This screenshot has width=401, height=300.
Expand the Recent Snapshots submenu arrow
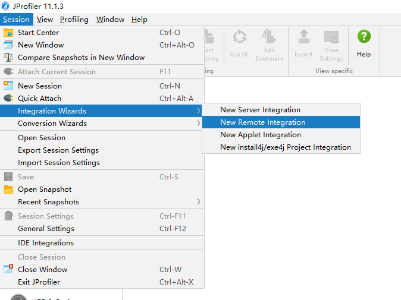coord(199,201)
